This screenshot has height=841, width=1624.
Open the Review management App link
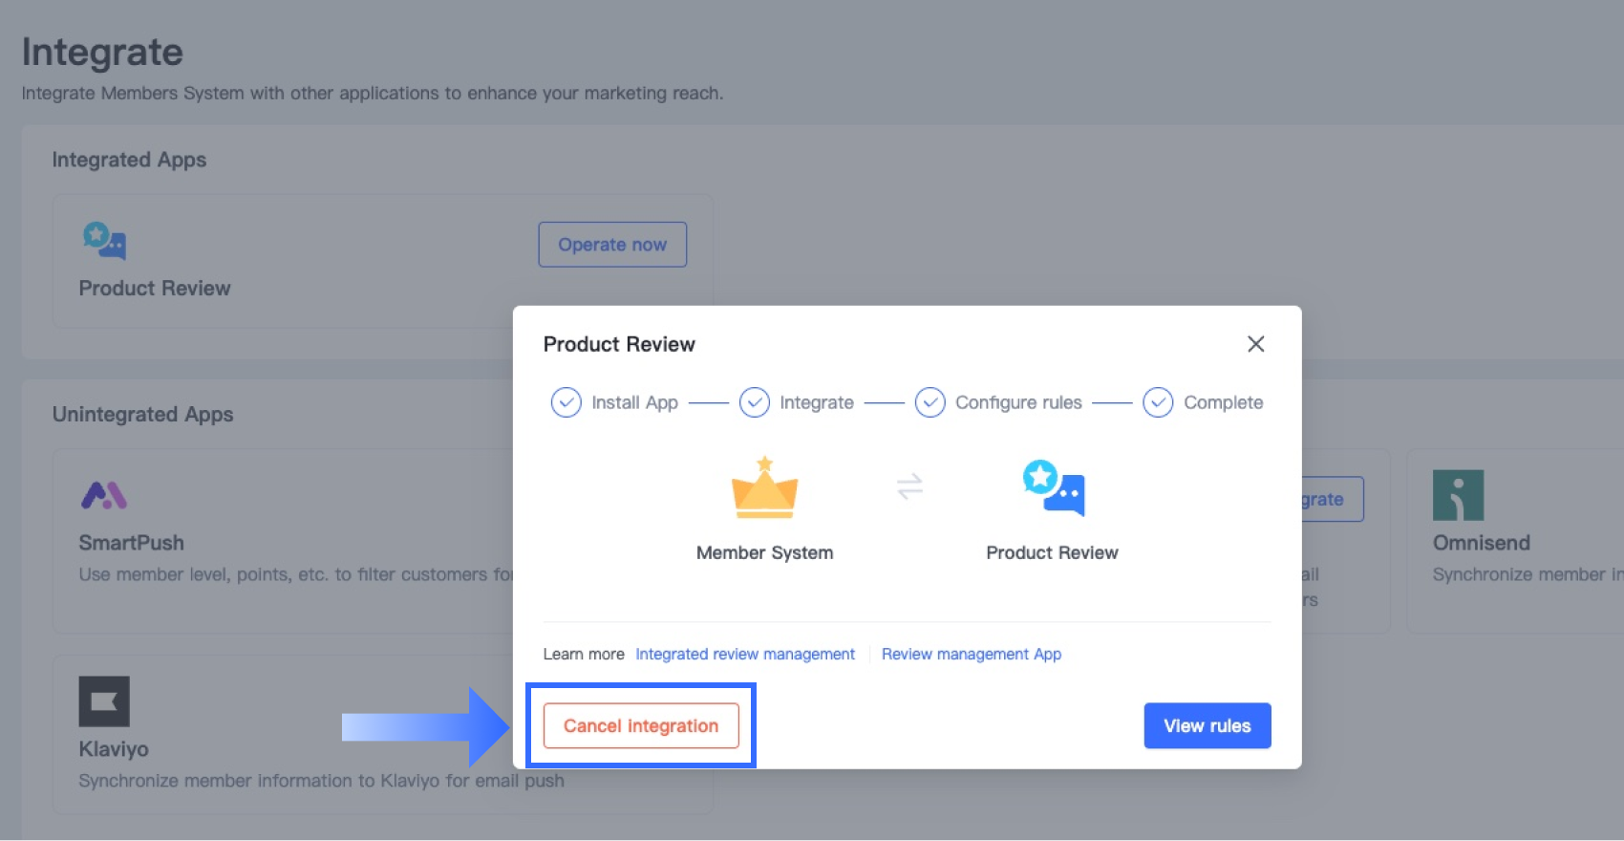[x=971, y=654]
